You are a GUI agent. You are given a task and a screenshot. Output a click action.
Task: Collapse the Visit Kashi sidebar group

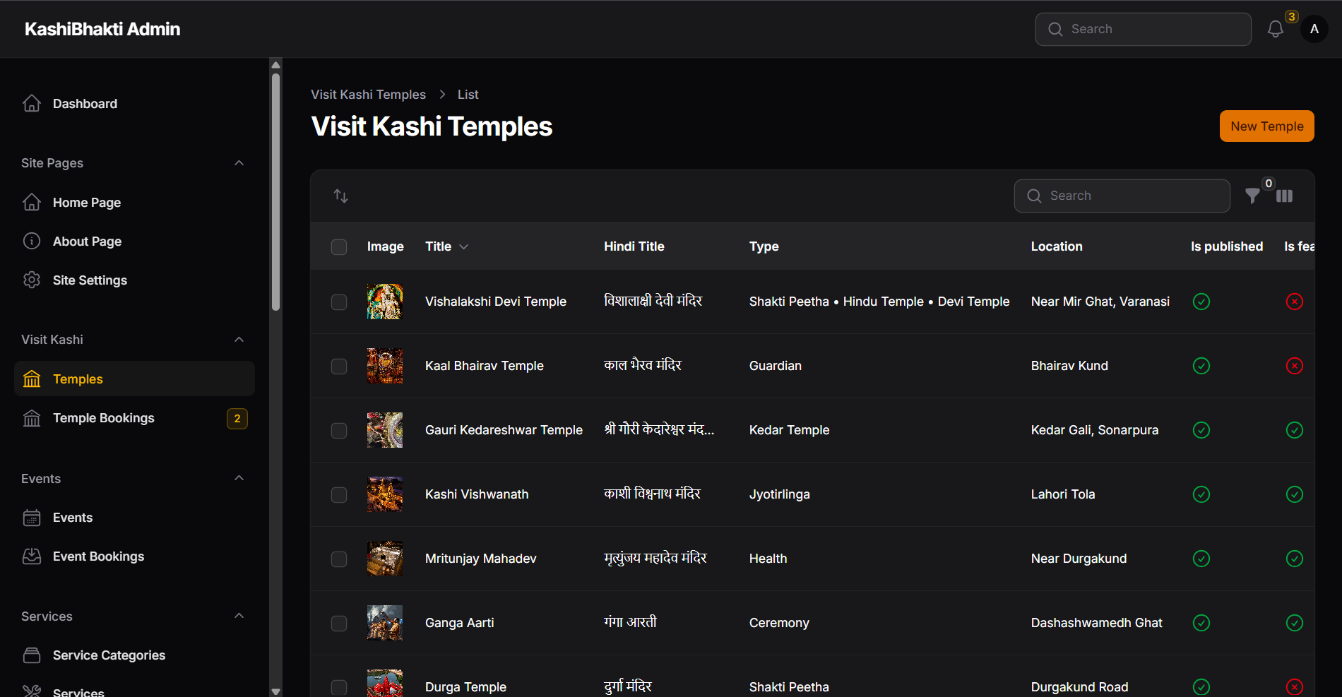[x=239, y=340]
